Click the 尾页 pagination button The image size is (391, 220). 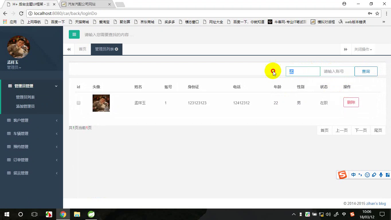pos(378,130)
